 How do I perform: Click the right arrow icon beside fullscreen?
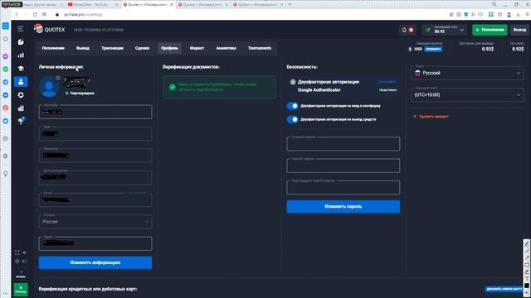(24, 252)
